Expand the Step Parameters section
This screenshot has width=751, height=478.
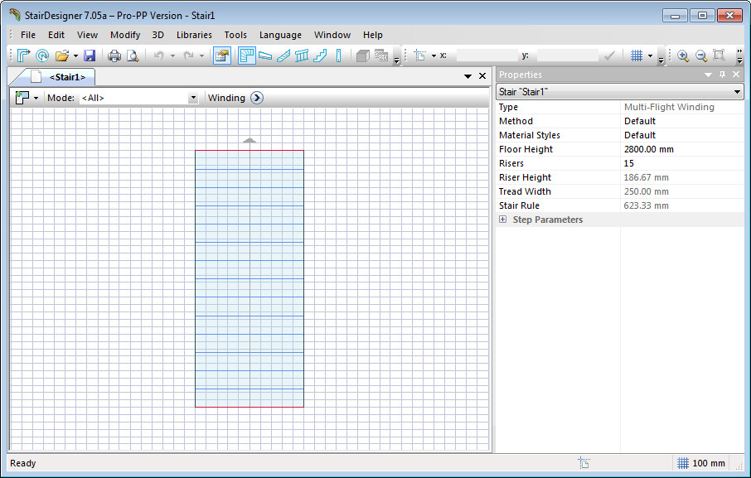[502, 220]
